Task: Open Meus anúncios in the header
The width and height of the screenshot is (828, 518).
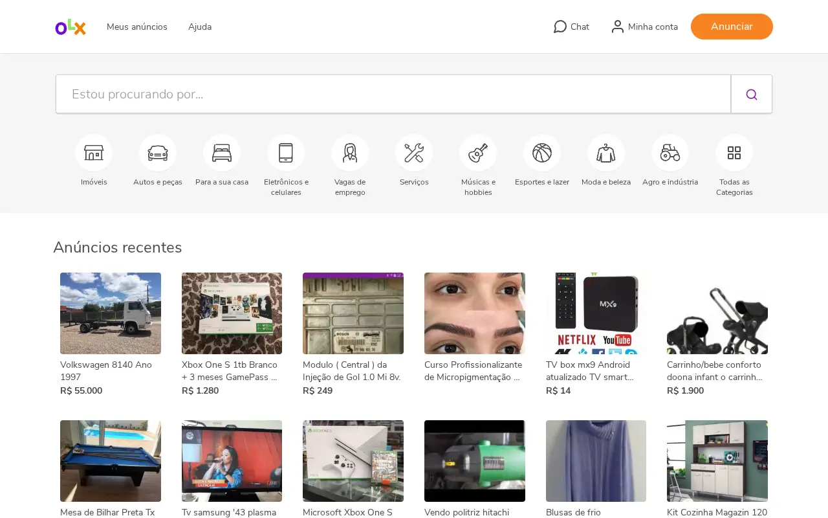Action: [137, 27]
